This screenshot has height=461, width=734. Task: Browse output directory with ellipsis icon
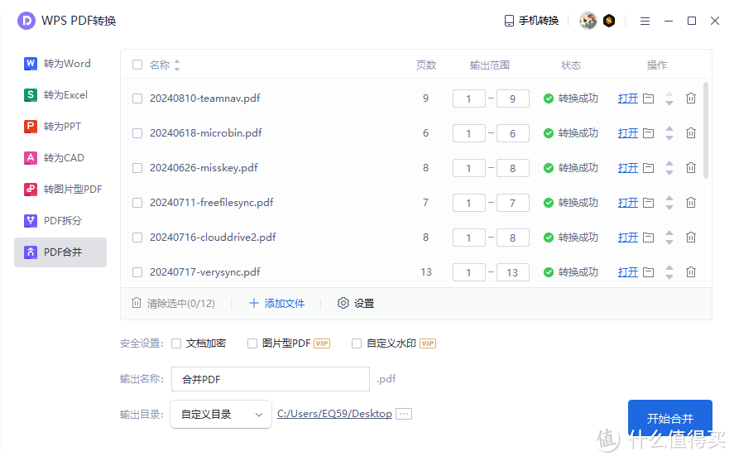(404, 414)
